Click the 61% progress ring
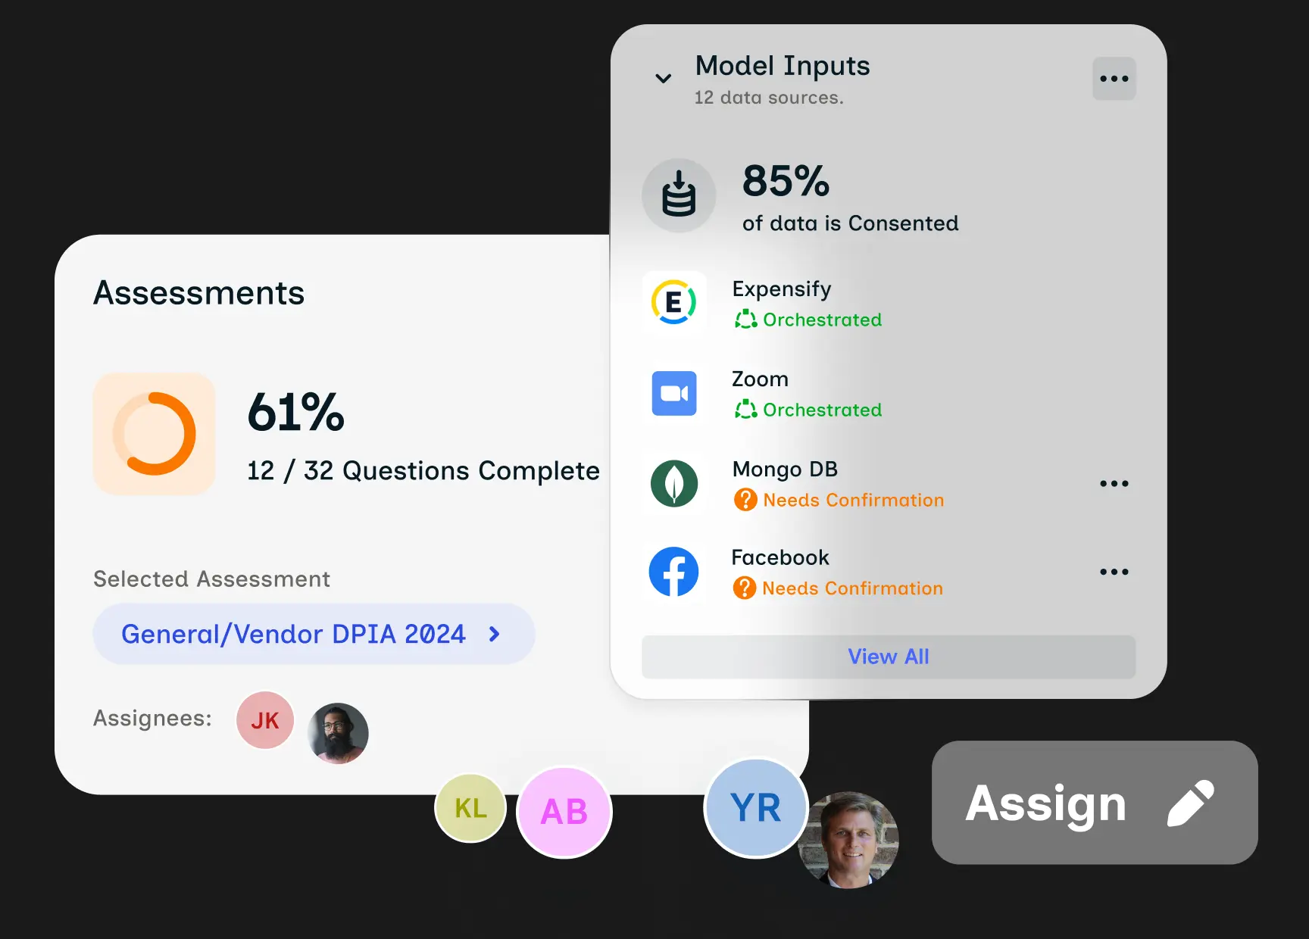The width and height of the screenshot is (1309, 939). tap(153, 433)
